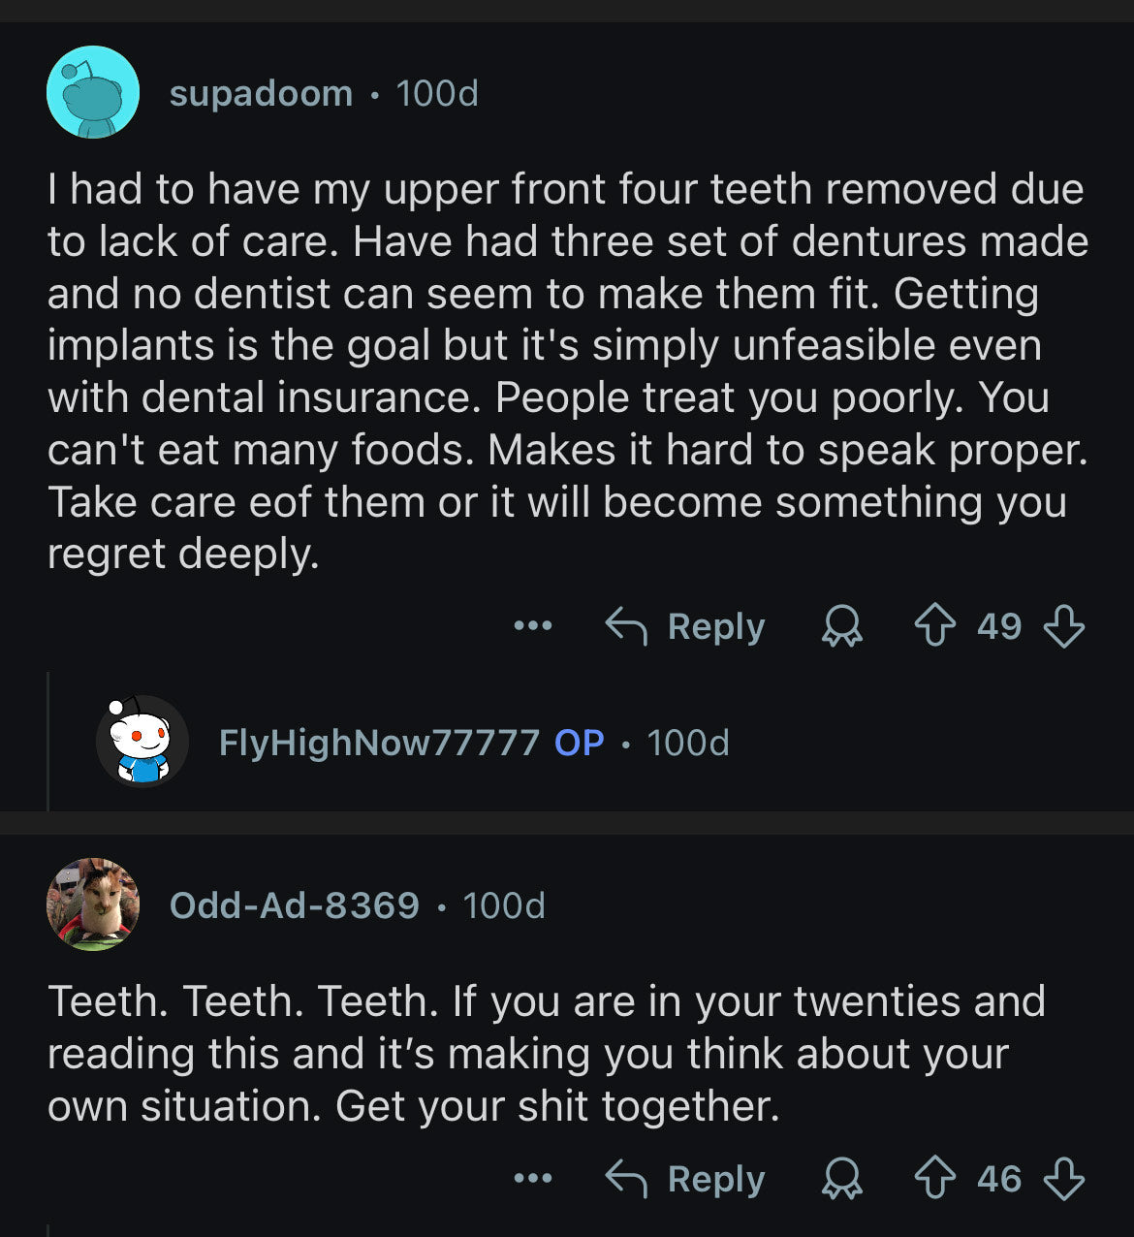Reply to Odd-Ad-8369's comment
Viewport: 1134px width, 1237px height.
coord(685,1179)
